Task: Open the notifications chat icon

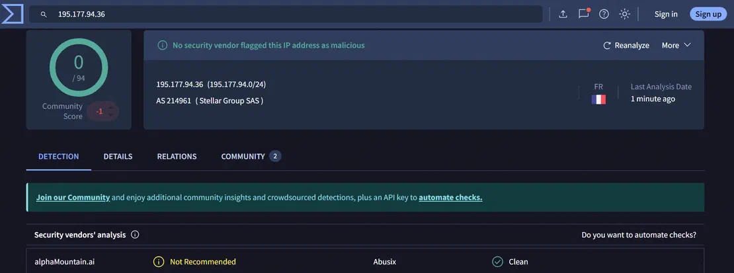Action: click(x=584, y=14)
